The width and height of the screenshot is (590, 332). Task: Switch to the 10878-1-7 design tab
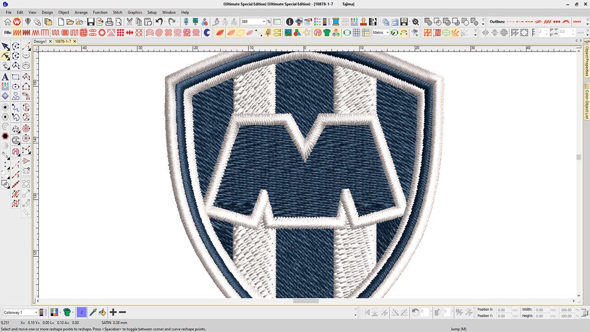click(x=65, y=41)
